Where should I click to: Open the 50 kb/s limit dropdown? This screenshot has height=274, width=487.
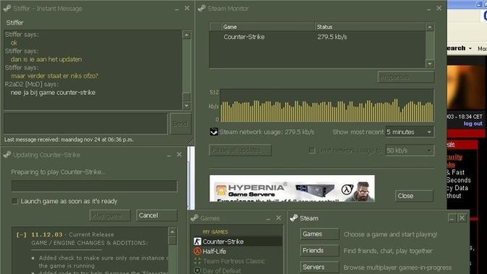click(x=429, y=151)
